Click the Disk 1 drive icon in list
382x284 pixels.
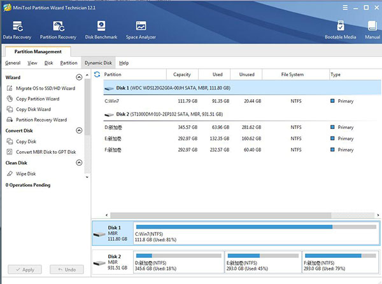pyautogui.click(x=109, y=88)
